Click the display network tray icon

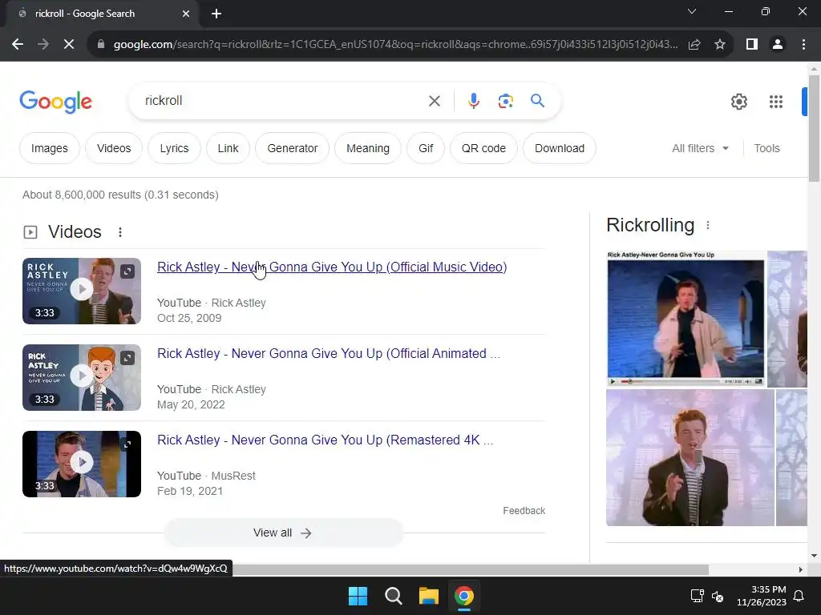click(x=697, y=596)
